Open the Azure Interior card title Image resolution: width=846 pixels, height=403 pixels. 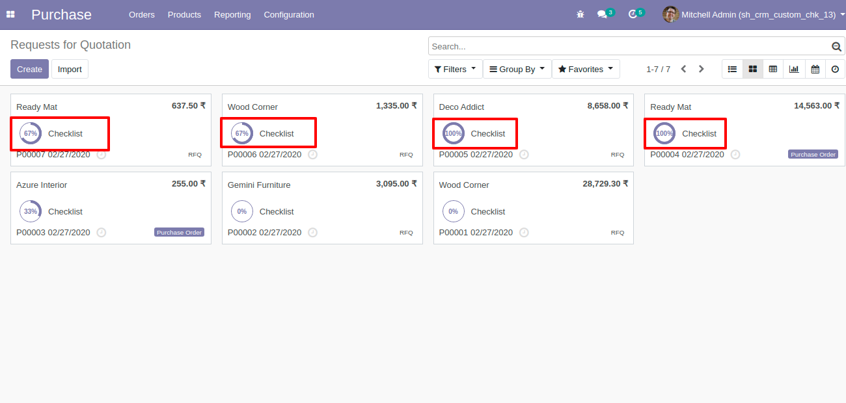pyautogui.click(x=42, y=185)
